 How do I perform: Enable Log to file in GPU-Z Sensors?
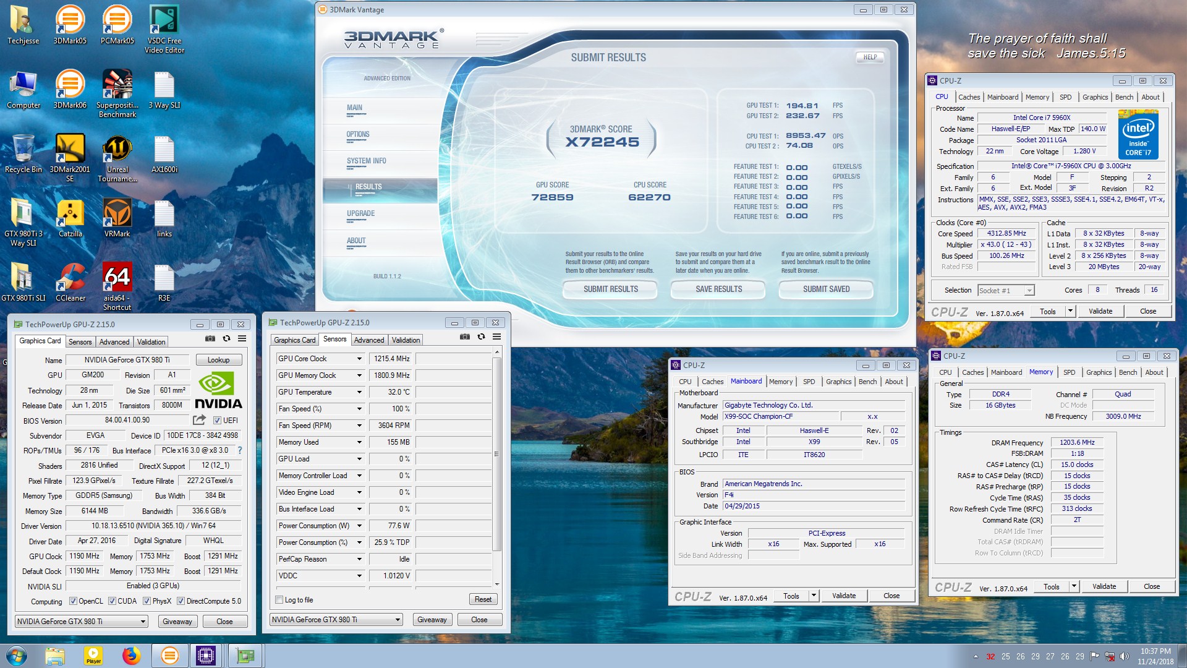pyautogui.click(x=279, y=600)
